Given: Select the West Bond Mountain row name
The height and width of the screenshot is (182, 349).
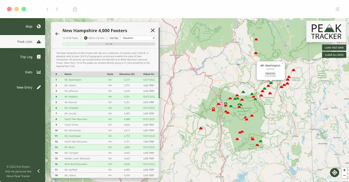Looking at the screenshot, I should (x=76, y=164).
